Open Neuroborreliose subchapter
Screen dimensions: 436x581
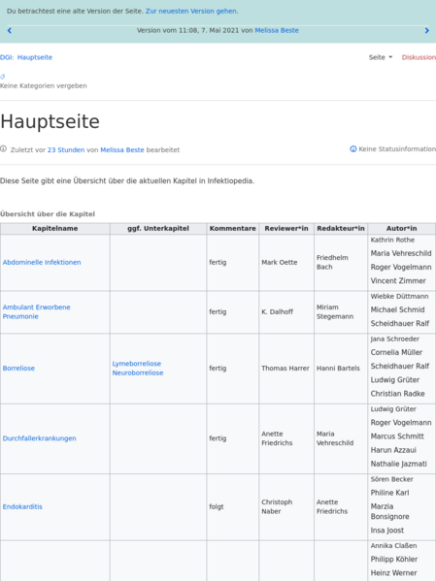point(138,373)
